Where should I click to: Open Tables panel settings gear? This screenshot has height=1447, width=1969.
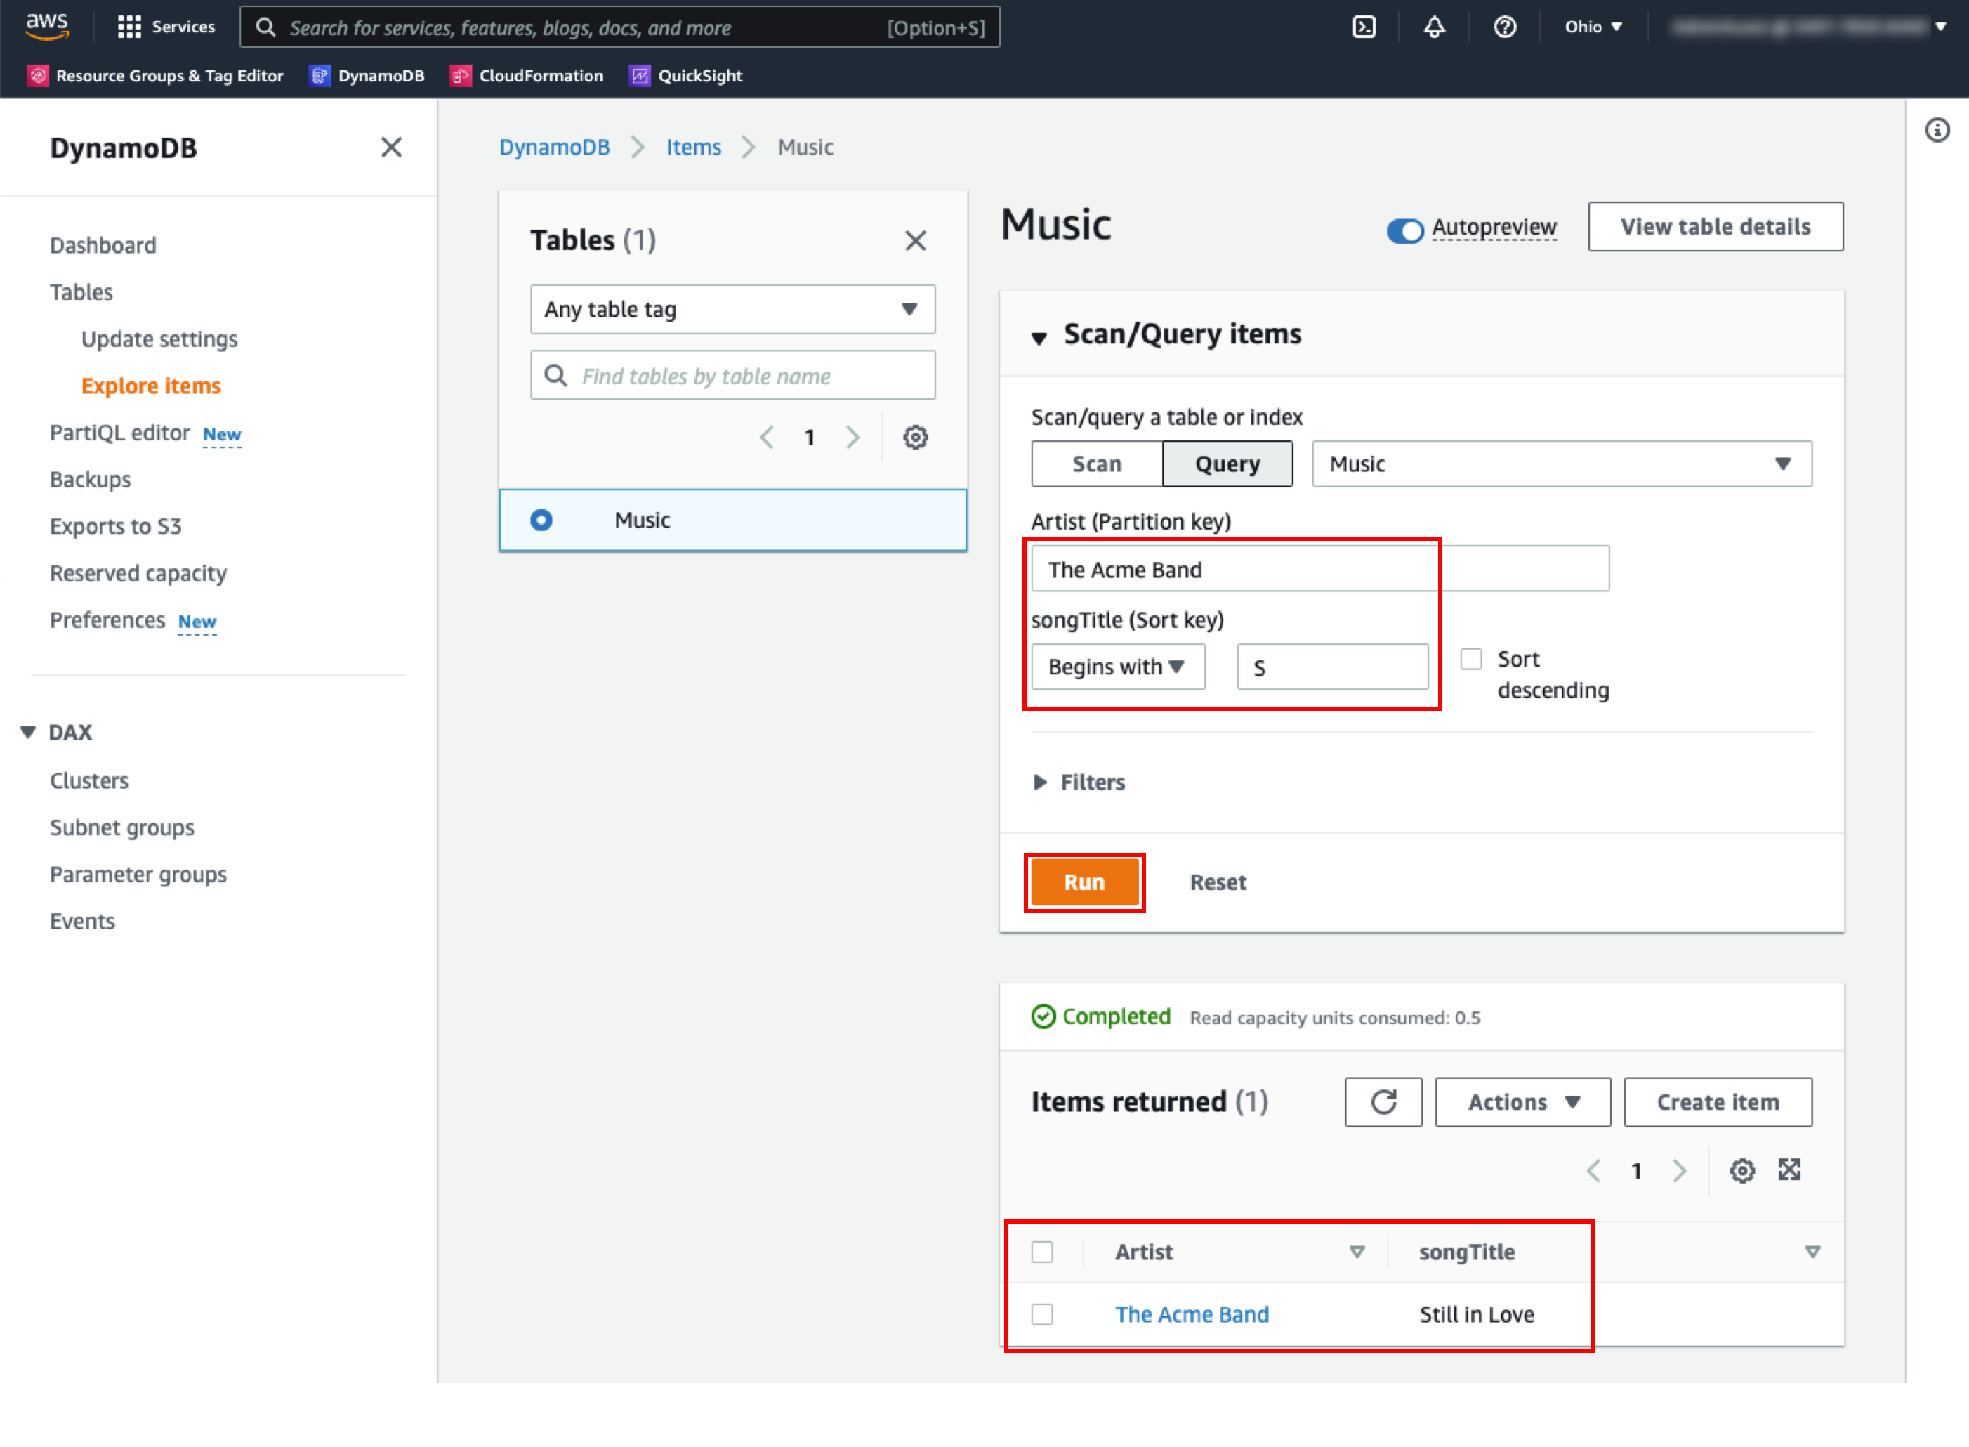pyautogui.click(x=916, y=437)
